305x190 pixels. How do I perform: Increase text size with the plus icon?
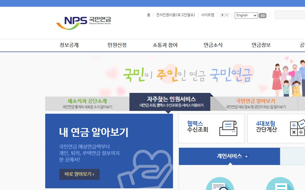(222, 15)
